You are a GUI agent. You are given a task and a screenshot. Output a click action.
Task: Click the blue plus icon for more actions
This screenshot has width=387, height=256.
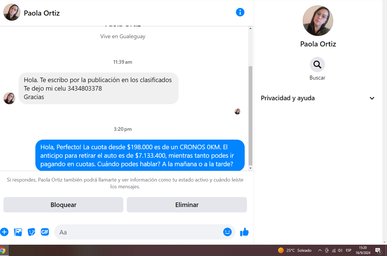(4, 232)
